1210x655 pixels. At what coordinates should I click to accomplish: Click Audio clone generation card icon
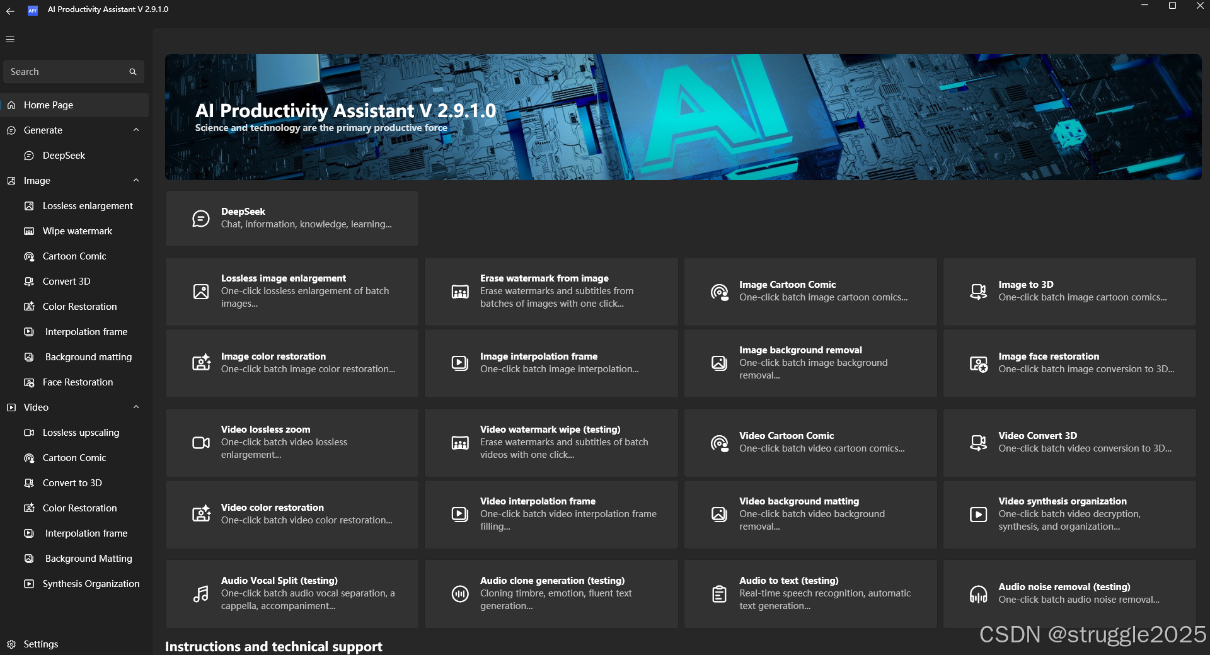click(460, 593)
